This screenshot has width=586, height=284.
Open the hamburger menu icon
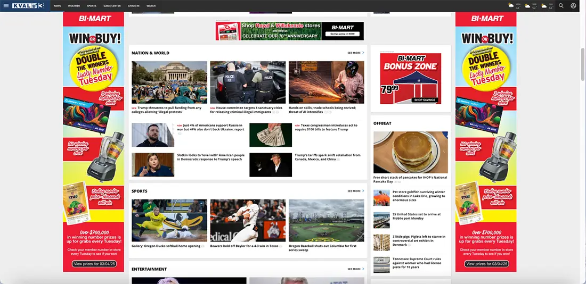[x=6, y=6]
